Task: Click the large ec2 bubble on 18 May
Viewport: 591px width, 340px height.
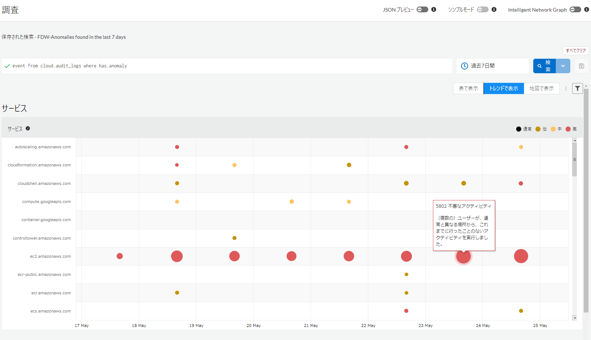Action: click(x=177, y=256)
